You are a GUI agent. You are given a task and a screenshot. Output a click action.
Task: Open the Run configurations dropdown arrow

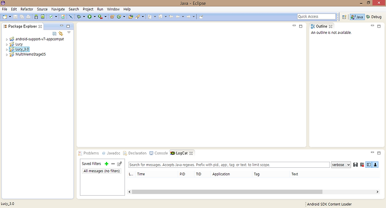tap(94, 17)
